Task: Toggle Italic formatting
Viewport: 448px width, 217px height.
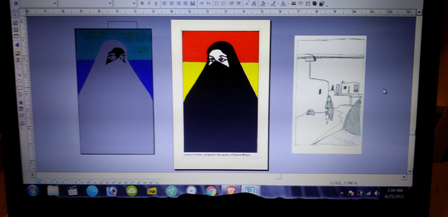Action: [x=148, y=3]
